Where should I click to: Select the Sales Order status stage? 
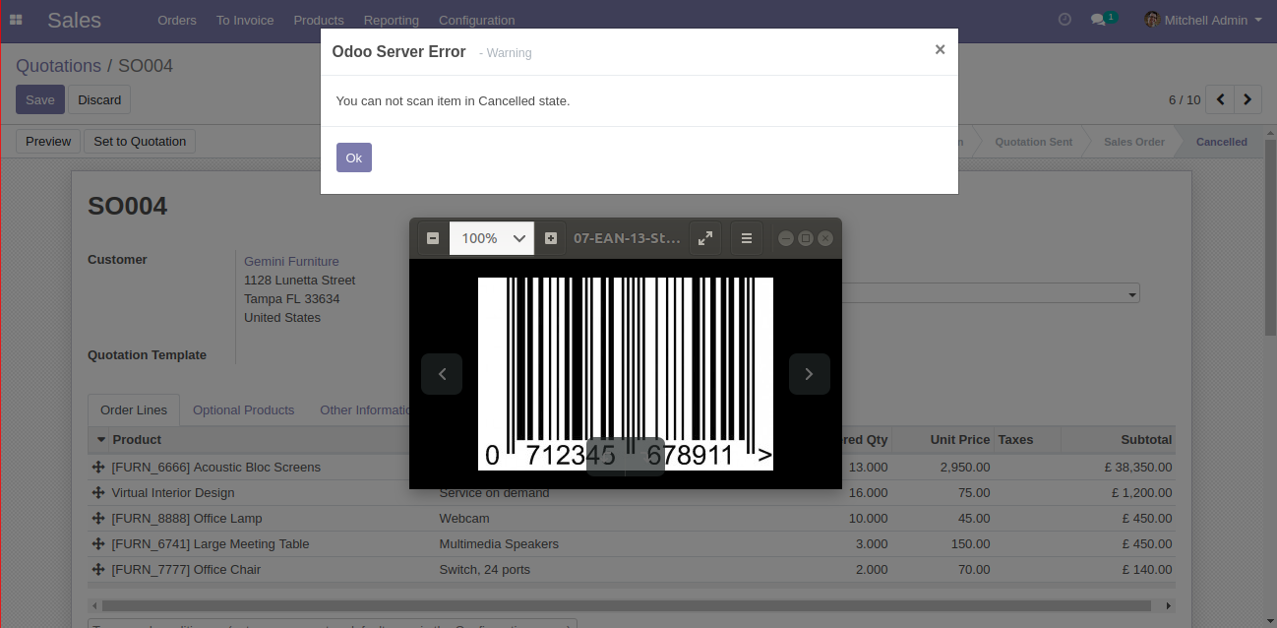pyautogui.click(x=1133, y=142)
